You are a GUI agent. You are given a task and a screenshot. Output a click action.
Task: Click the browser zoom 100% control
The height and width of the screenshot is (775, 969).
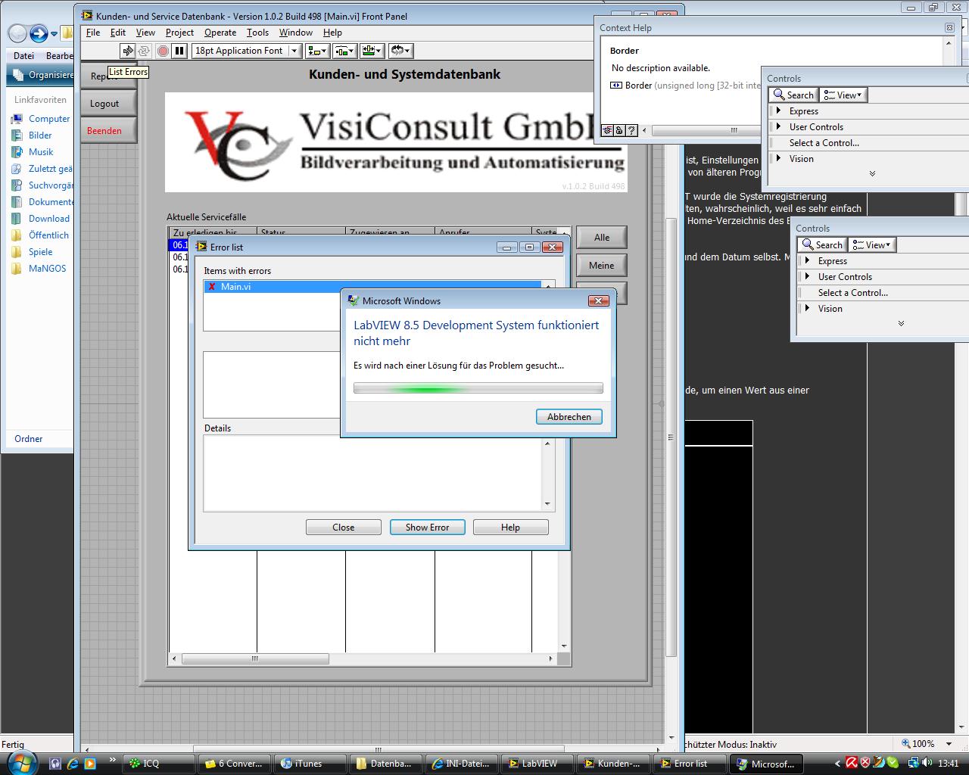[927, 744]
